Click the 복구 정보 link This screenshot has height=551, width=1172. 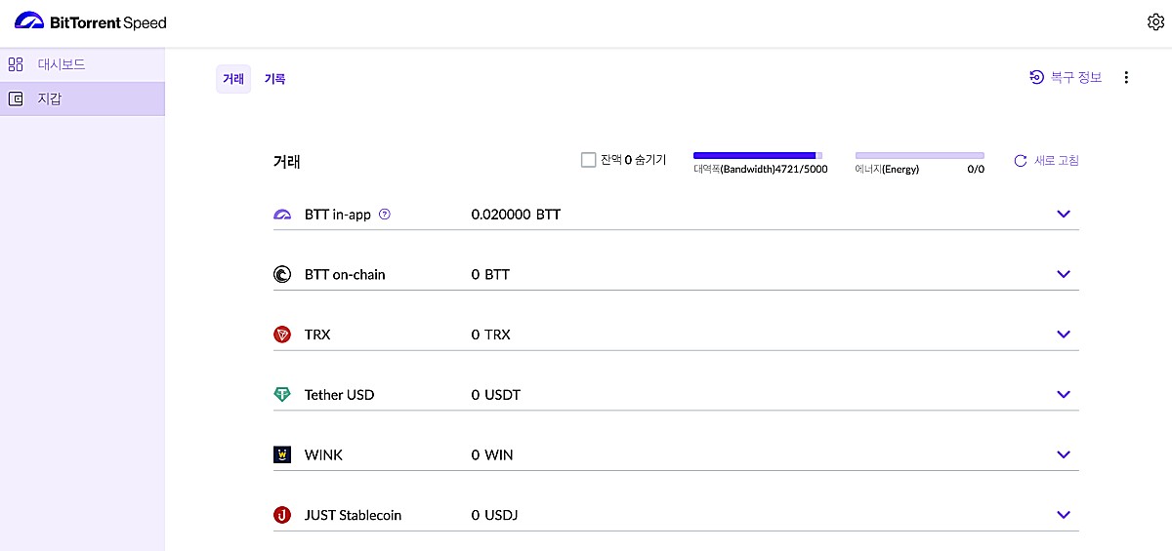coord(1066,77)
